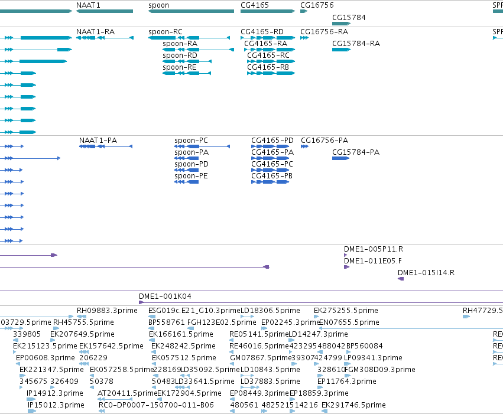Screen dimensions: 503x414
Task: Select the AT20411.5prime EST
Action: pos(115,400)
